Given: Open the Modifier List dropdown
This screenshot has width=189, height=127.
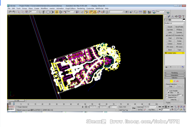Looking at the screenshot, I should coord(175,23).
